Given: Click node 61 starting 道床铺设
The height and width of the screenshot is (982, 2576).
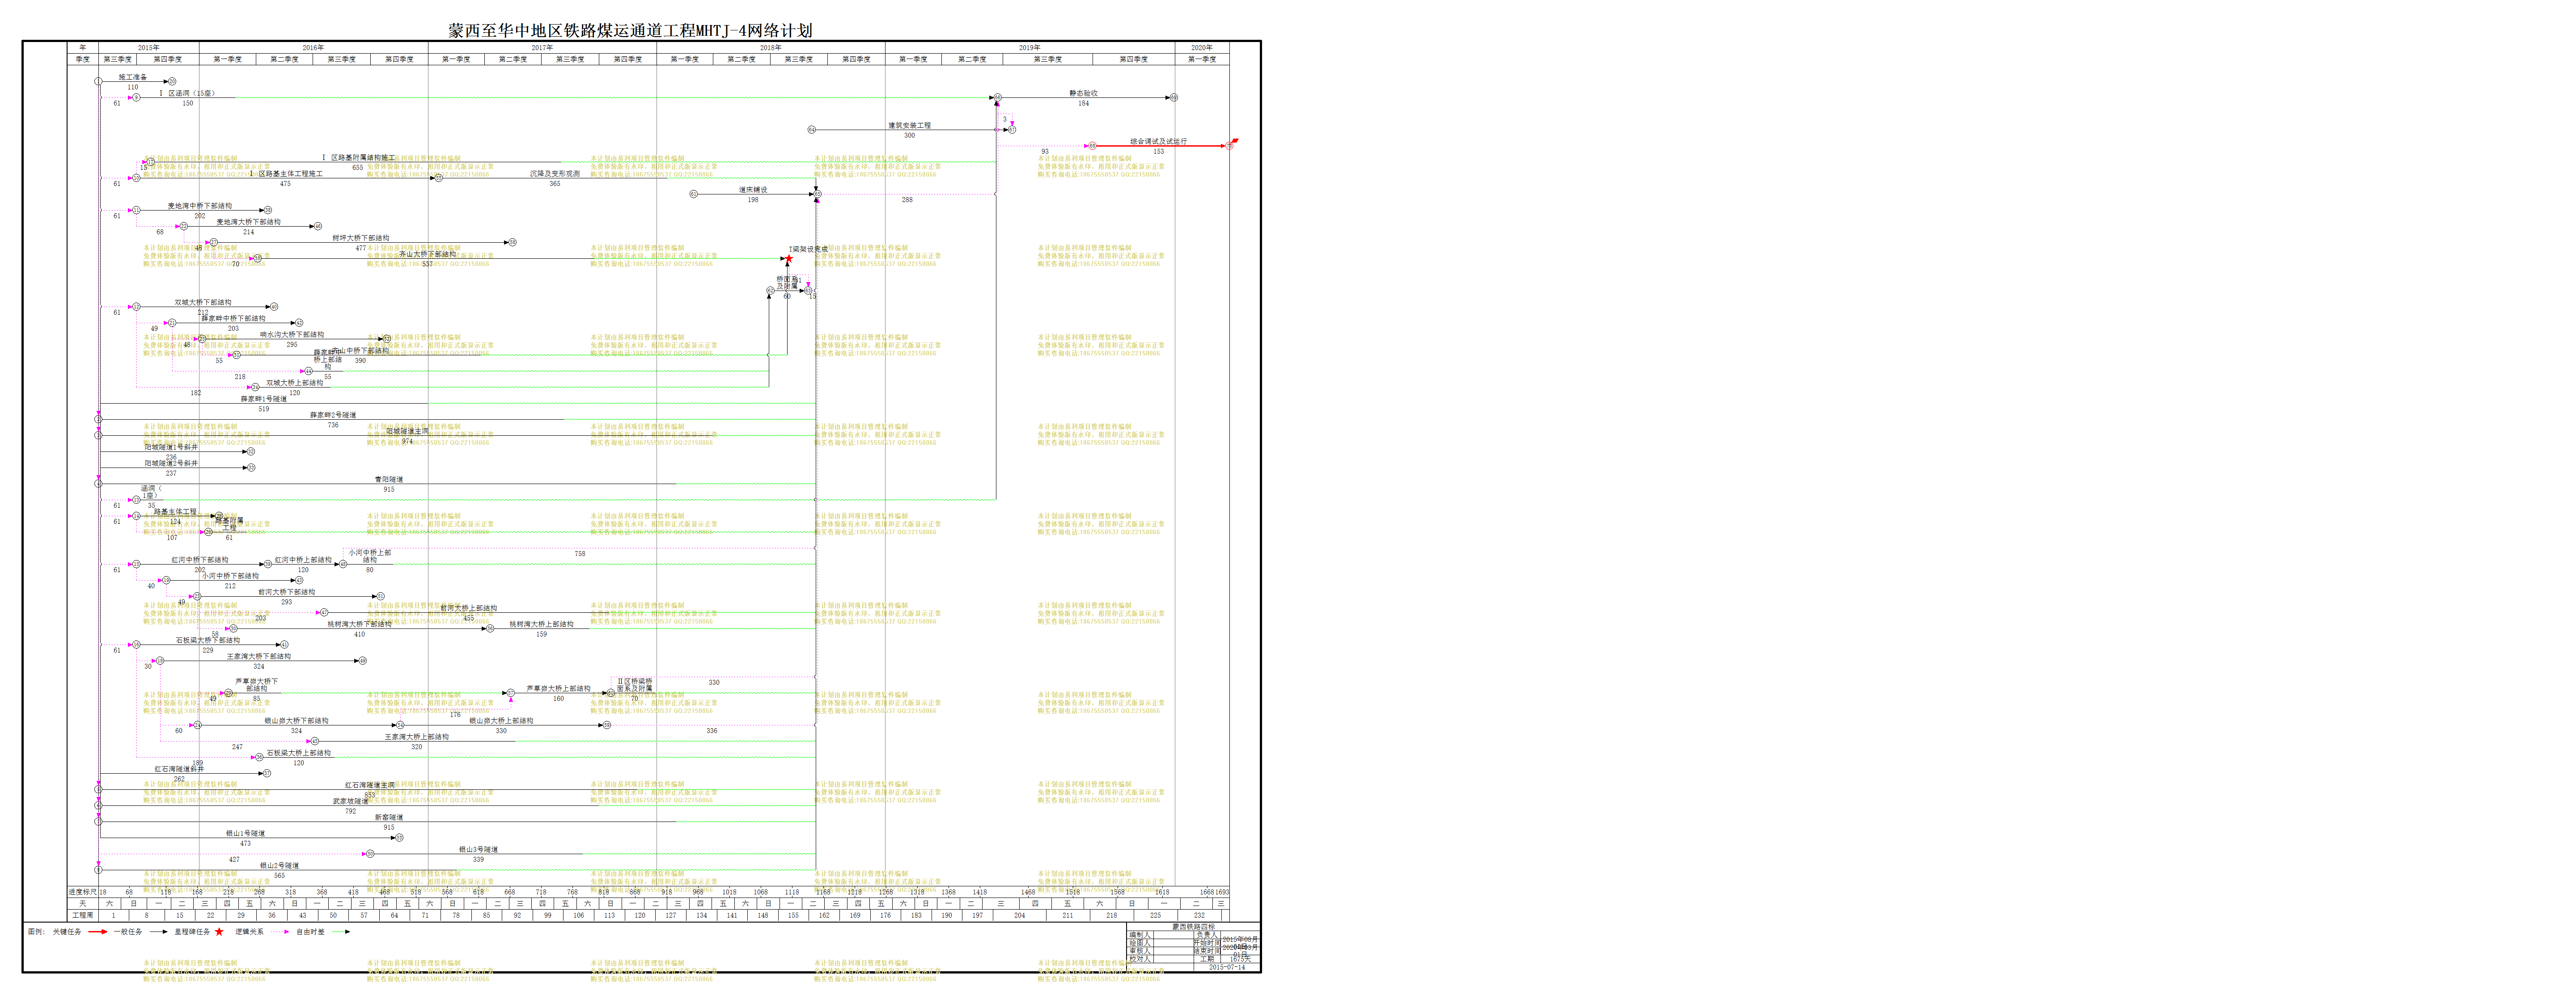Looking at the screenshot, I should [x=693, y=194].
